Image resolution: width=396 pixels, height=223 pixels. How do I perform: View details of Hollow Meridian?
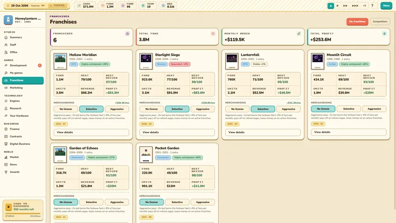pos(91,132)
